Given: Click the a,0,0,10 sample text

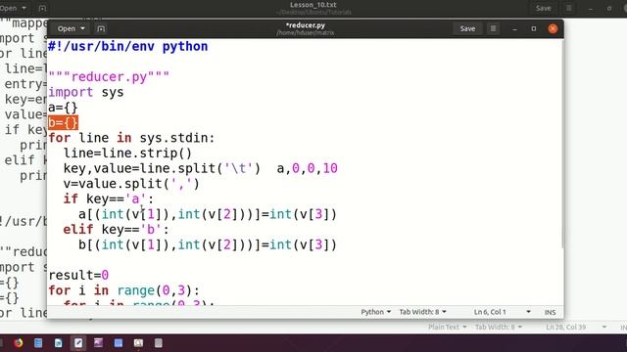Looking at the screenshot, I should [x=307, y=168].
